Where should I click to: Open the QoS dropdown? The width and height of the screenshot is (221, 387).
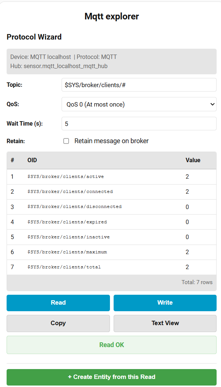(x=139, y=104)
